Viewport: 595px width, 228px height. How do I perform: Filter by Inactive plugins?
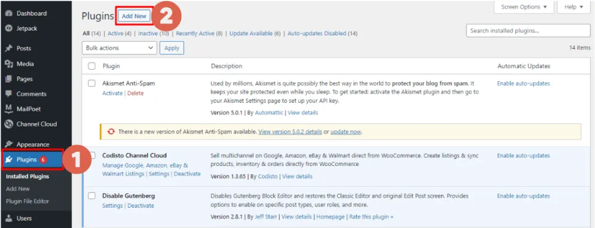point(153,33)
